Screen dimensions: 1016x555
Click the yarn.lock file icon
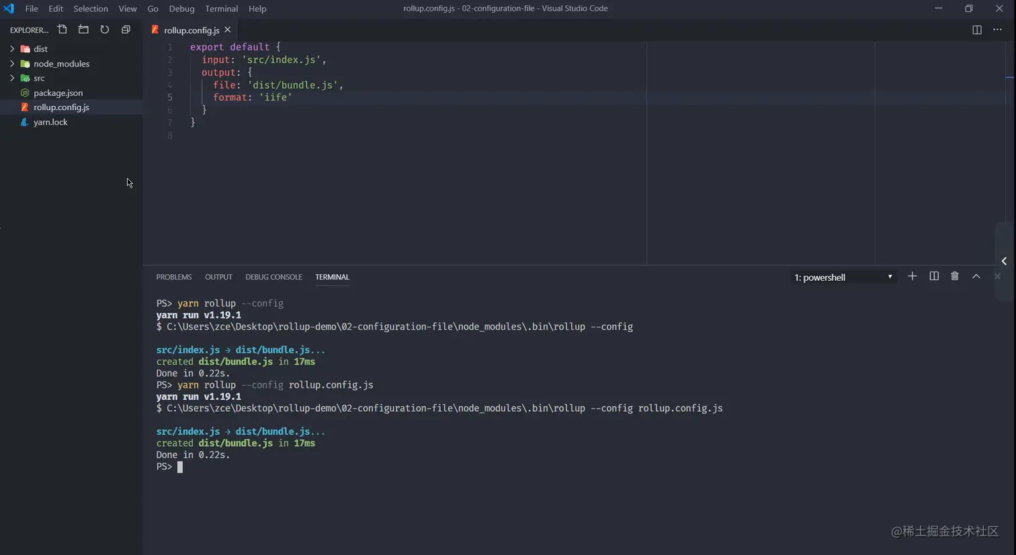[25, 122]
